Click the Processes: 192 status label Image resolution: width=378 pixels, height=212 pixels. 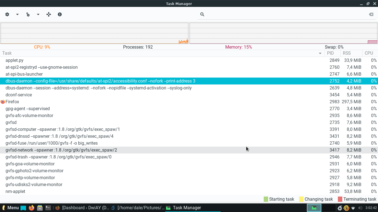pyautogui.click(x=138, y=47)
